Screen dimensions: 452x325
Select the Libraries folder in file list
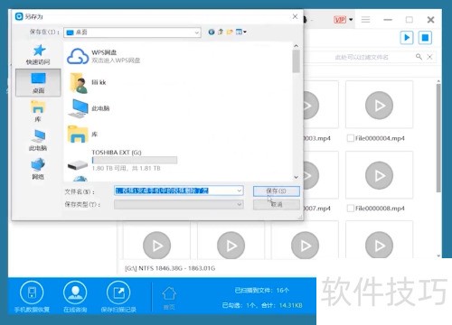point(82,134)
